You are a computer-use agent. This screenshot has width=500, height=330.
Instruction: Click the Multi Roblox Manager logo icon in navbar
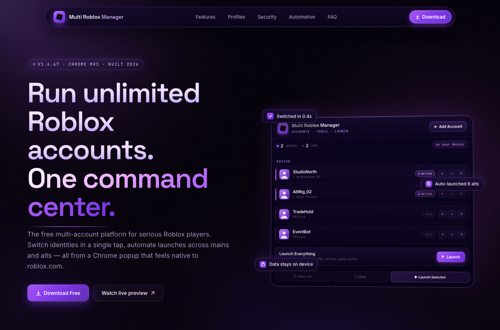point(59,17)
